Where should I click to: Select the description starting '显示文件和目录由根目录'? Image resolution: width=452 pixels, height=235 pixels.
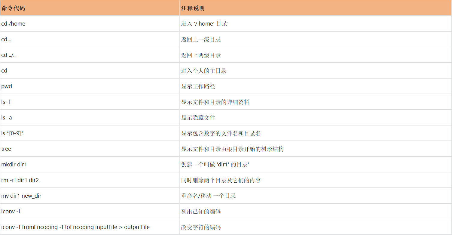point(232,149)
